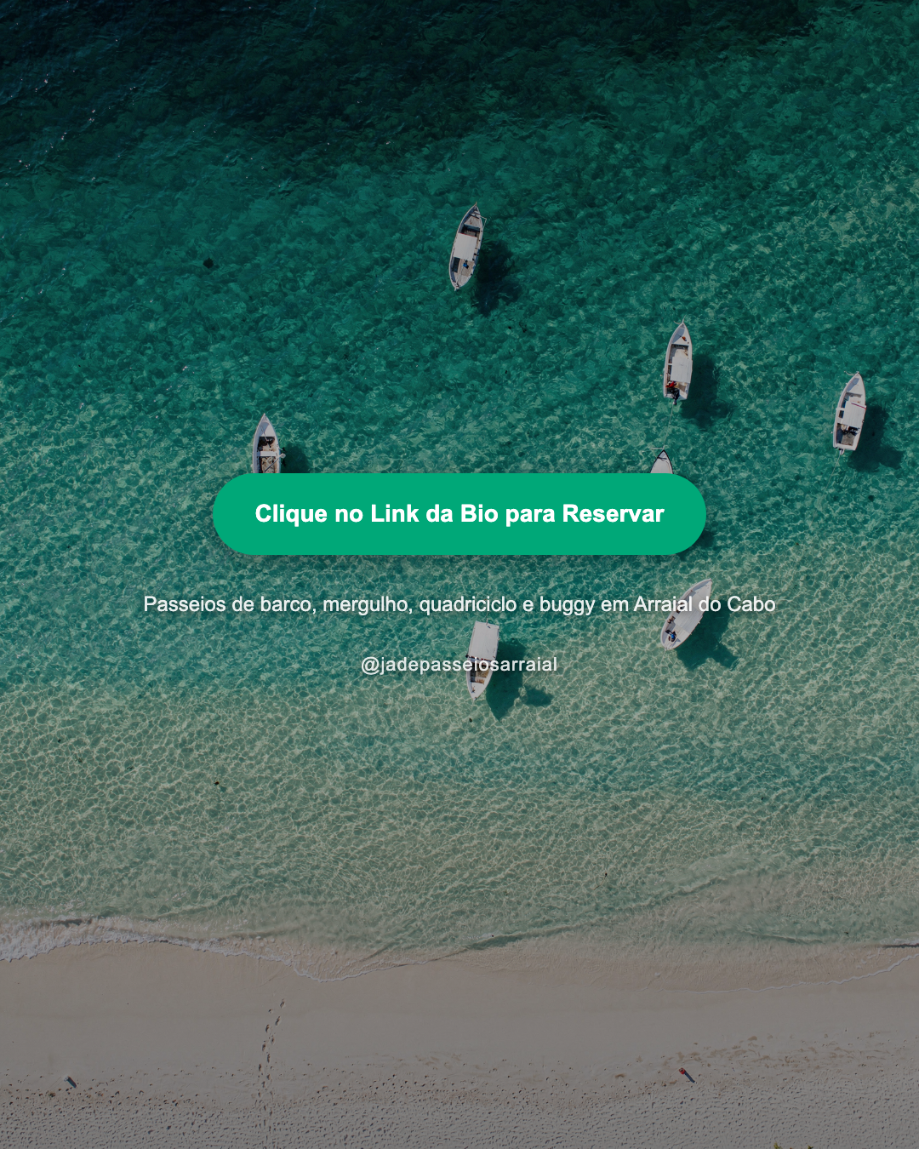Click the @jadepasseiosarraial handle

click(x=459, y=665)
